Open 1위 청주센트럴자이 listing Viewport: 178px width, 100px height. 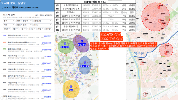[x=27, y=36]
